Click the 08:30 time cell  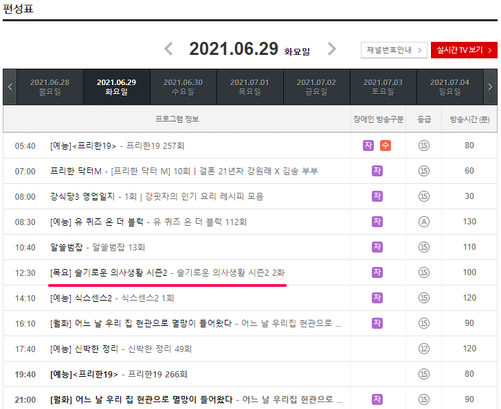pyautogui.click(x=25, y=222)
